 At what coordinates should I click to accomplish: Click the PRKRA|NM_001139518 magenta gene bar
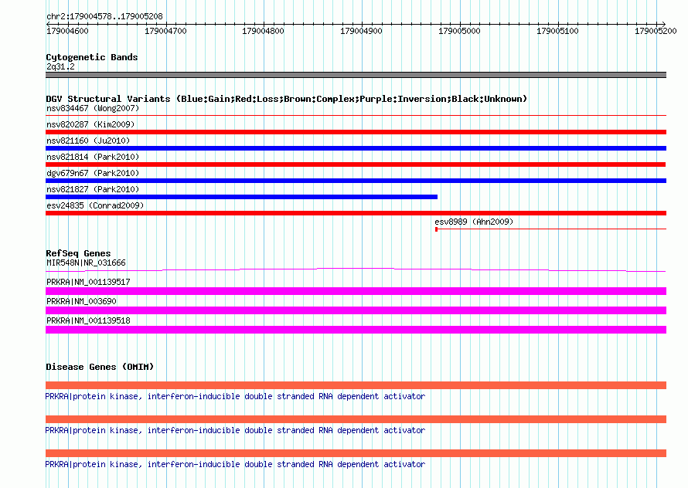click(356, 330)
